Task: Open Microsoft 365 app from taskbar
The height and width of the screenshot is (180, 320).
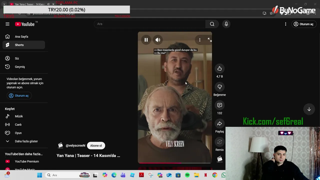Action: click(x=160, y=175)
